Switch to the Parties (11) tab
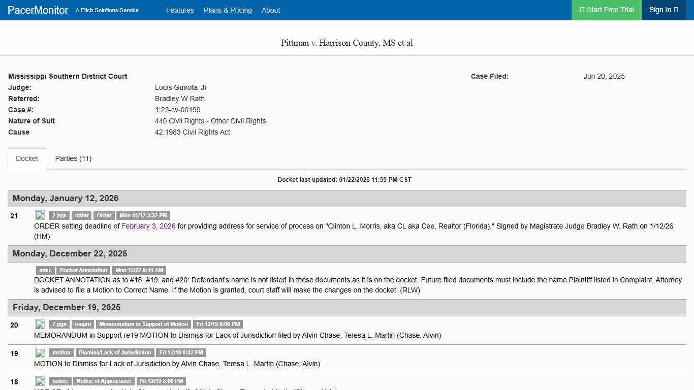 (73, 158)
